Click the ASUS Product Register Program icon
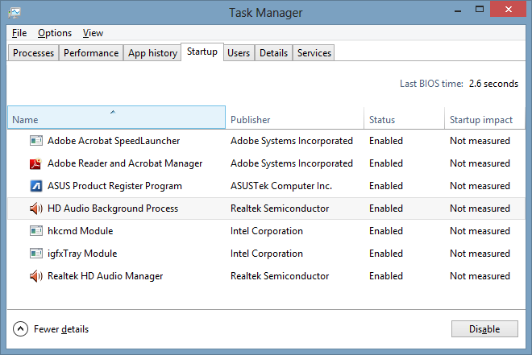Viewport: 532px width, 355px height. point(35,186)
